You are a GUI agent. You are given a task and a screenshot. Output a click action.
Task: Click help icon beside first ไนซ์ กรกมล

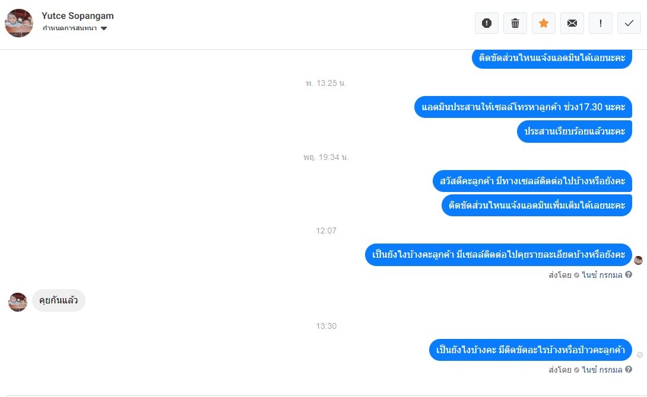(x=629, y=274)
